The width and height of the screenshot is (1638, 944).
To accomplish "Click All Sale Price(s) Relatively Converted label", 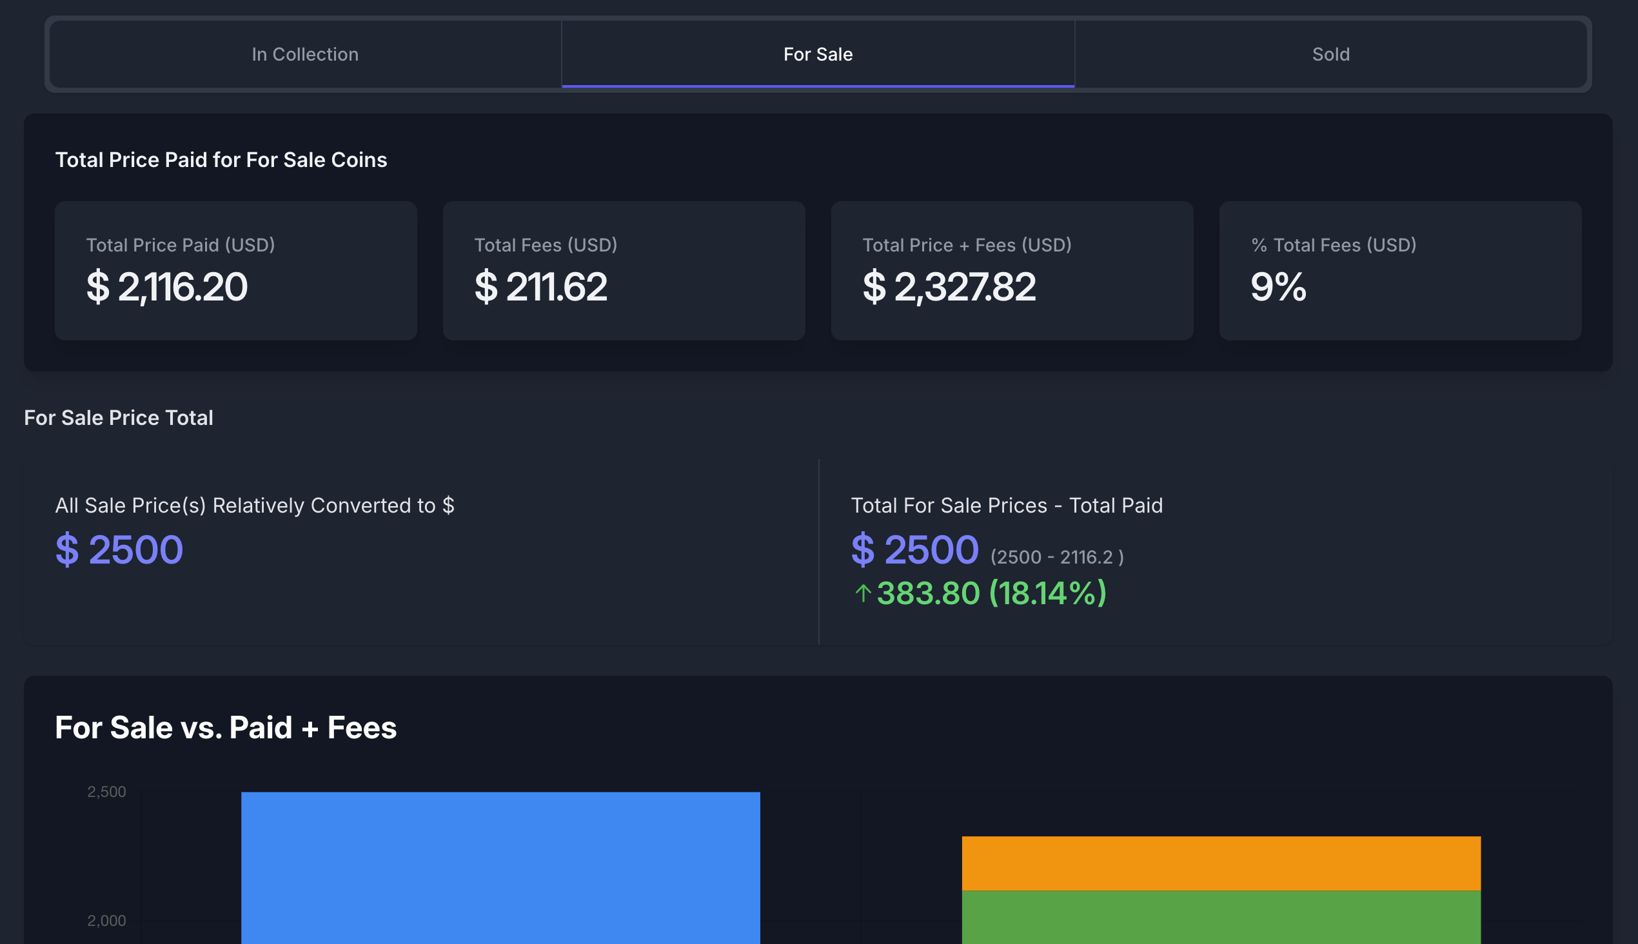I will [x=255, y=505].
